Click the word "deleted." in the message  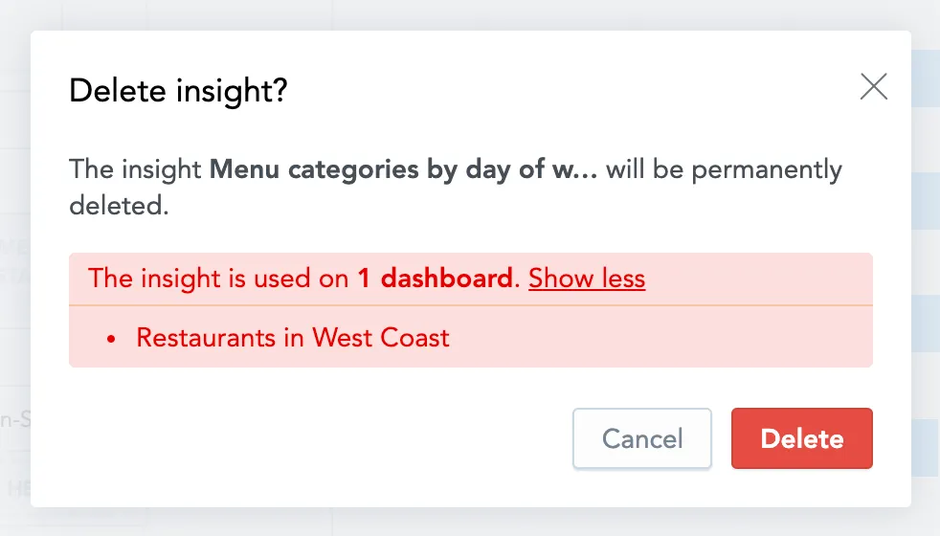(x=119, y=206)
